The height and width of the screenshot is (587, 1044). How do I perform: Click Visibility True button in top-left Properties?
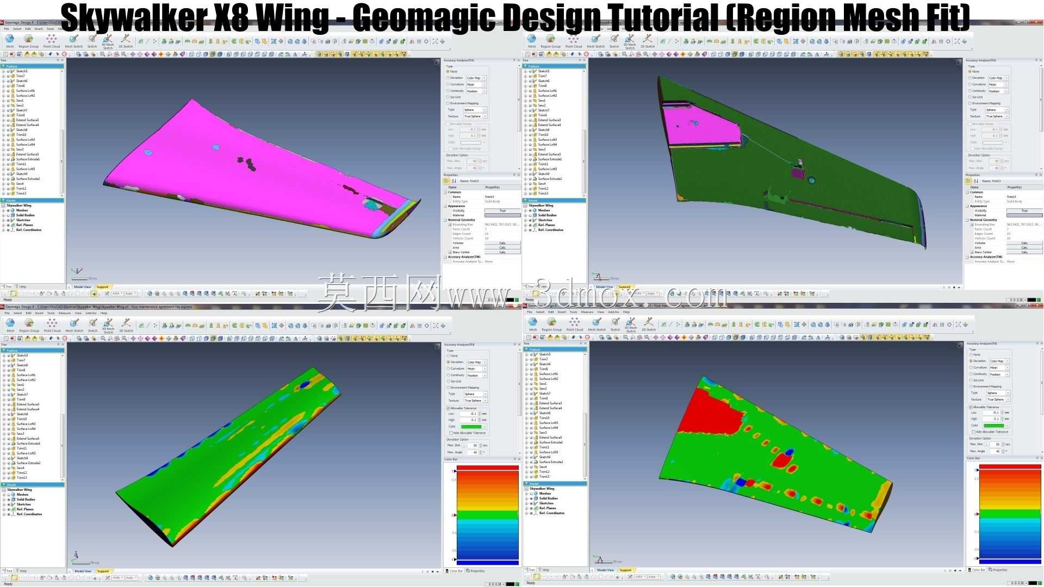point(502,211)
